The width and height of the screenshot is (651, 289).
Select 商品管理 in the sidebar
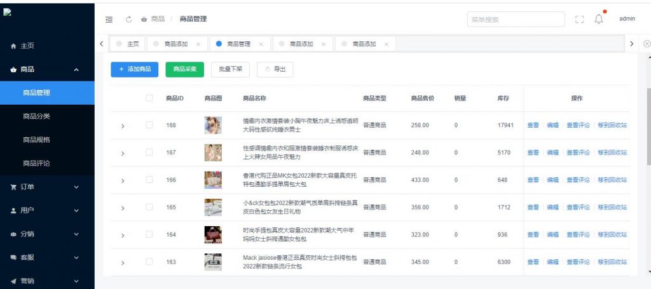coord(47,93)
